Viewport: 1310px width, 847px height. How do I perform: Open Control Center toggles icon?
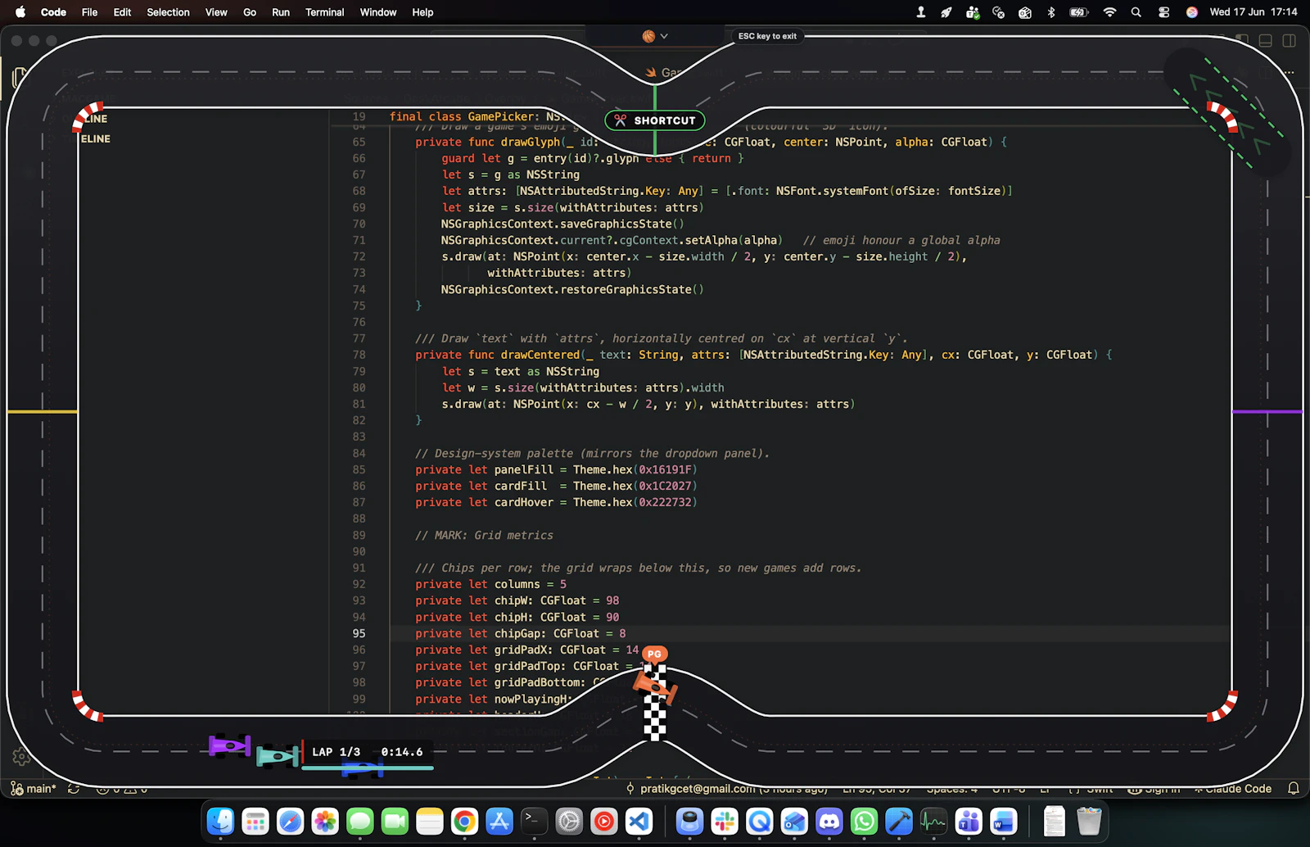(x=1163, y=12)
